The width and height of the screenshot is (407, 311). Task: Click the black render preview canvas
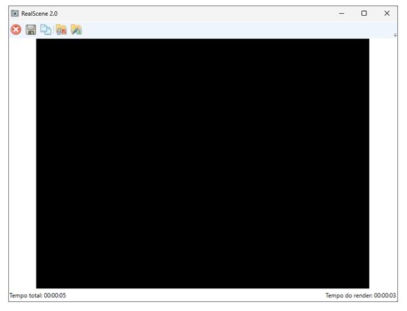(x=202, y=163)
